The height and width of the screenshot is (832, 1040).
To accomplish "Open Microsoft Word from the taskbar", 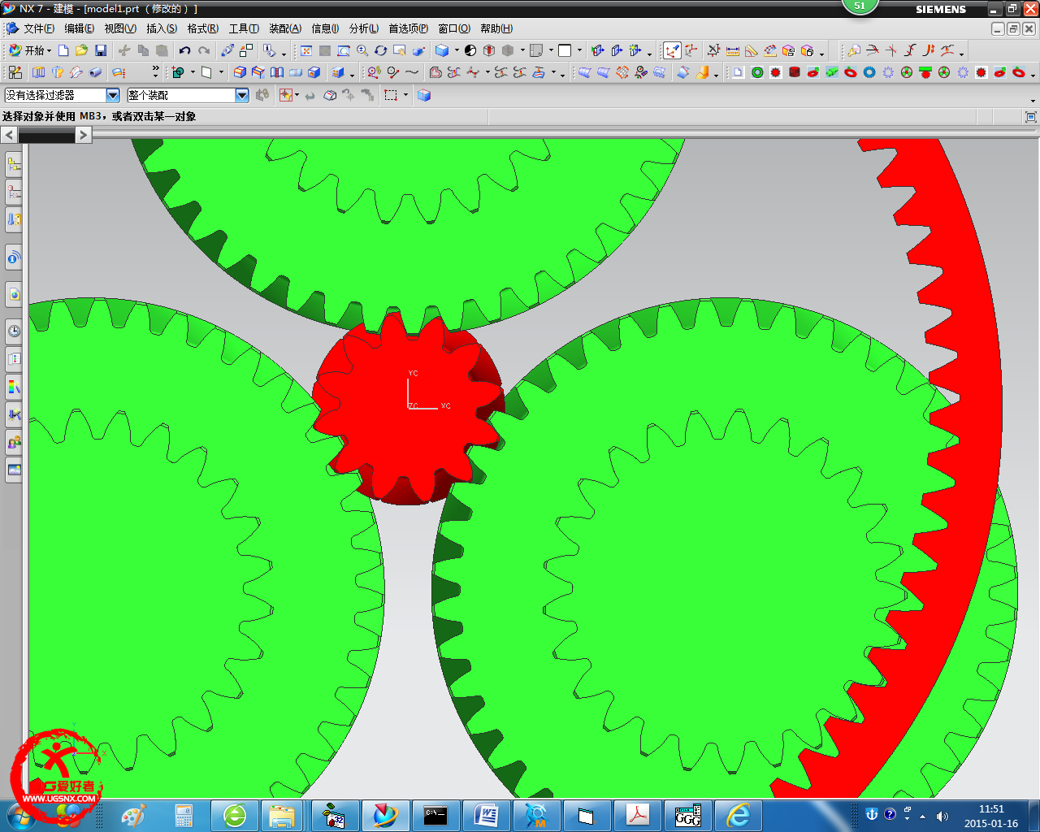I will [x=487, y=816].
